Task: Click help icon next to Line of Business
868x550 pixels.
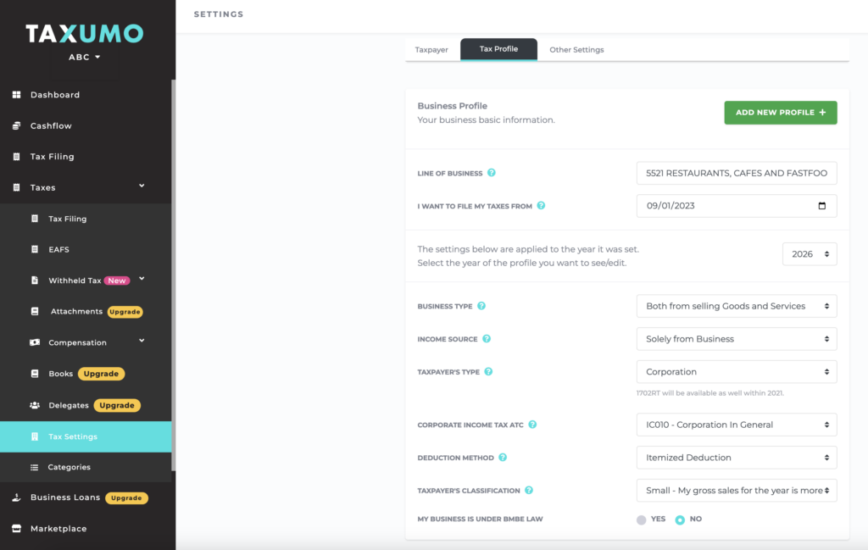Action: click(x=492, y=173)
